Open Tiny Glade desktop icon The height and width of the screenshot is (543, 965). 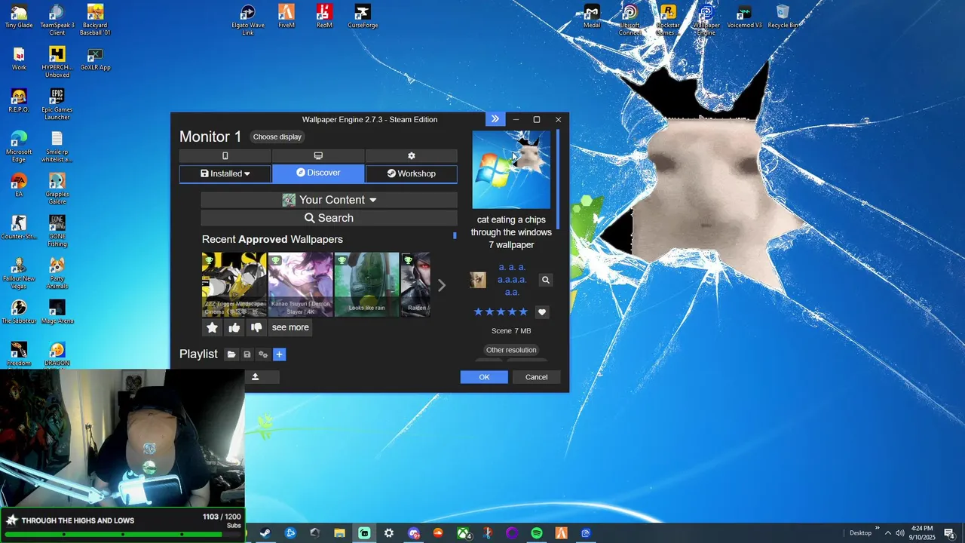coord(19,17)
